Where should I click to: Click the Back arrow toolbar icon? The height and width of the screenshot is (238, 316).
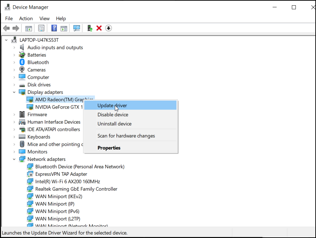pyautogui.click(x=6, y=28)
